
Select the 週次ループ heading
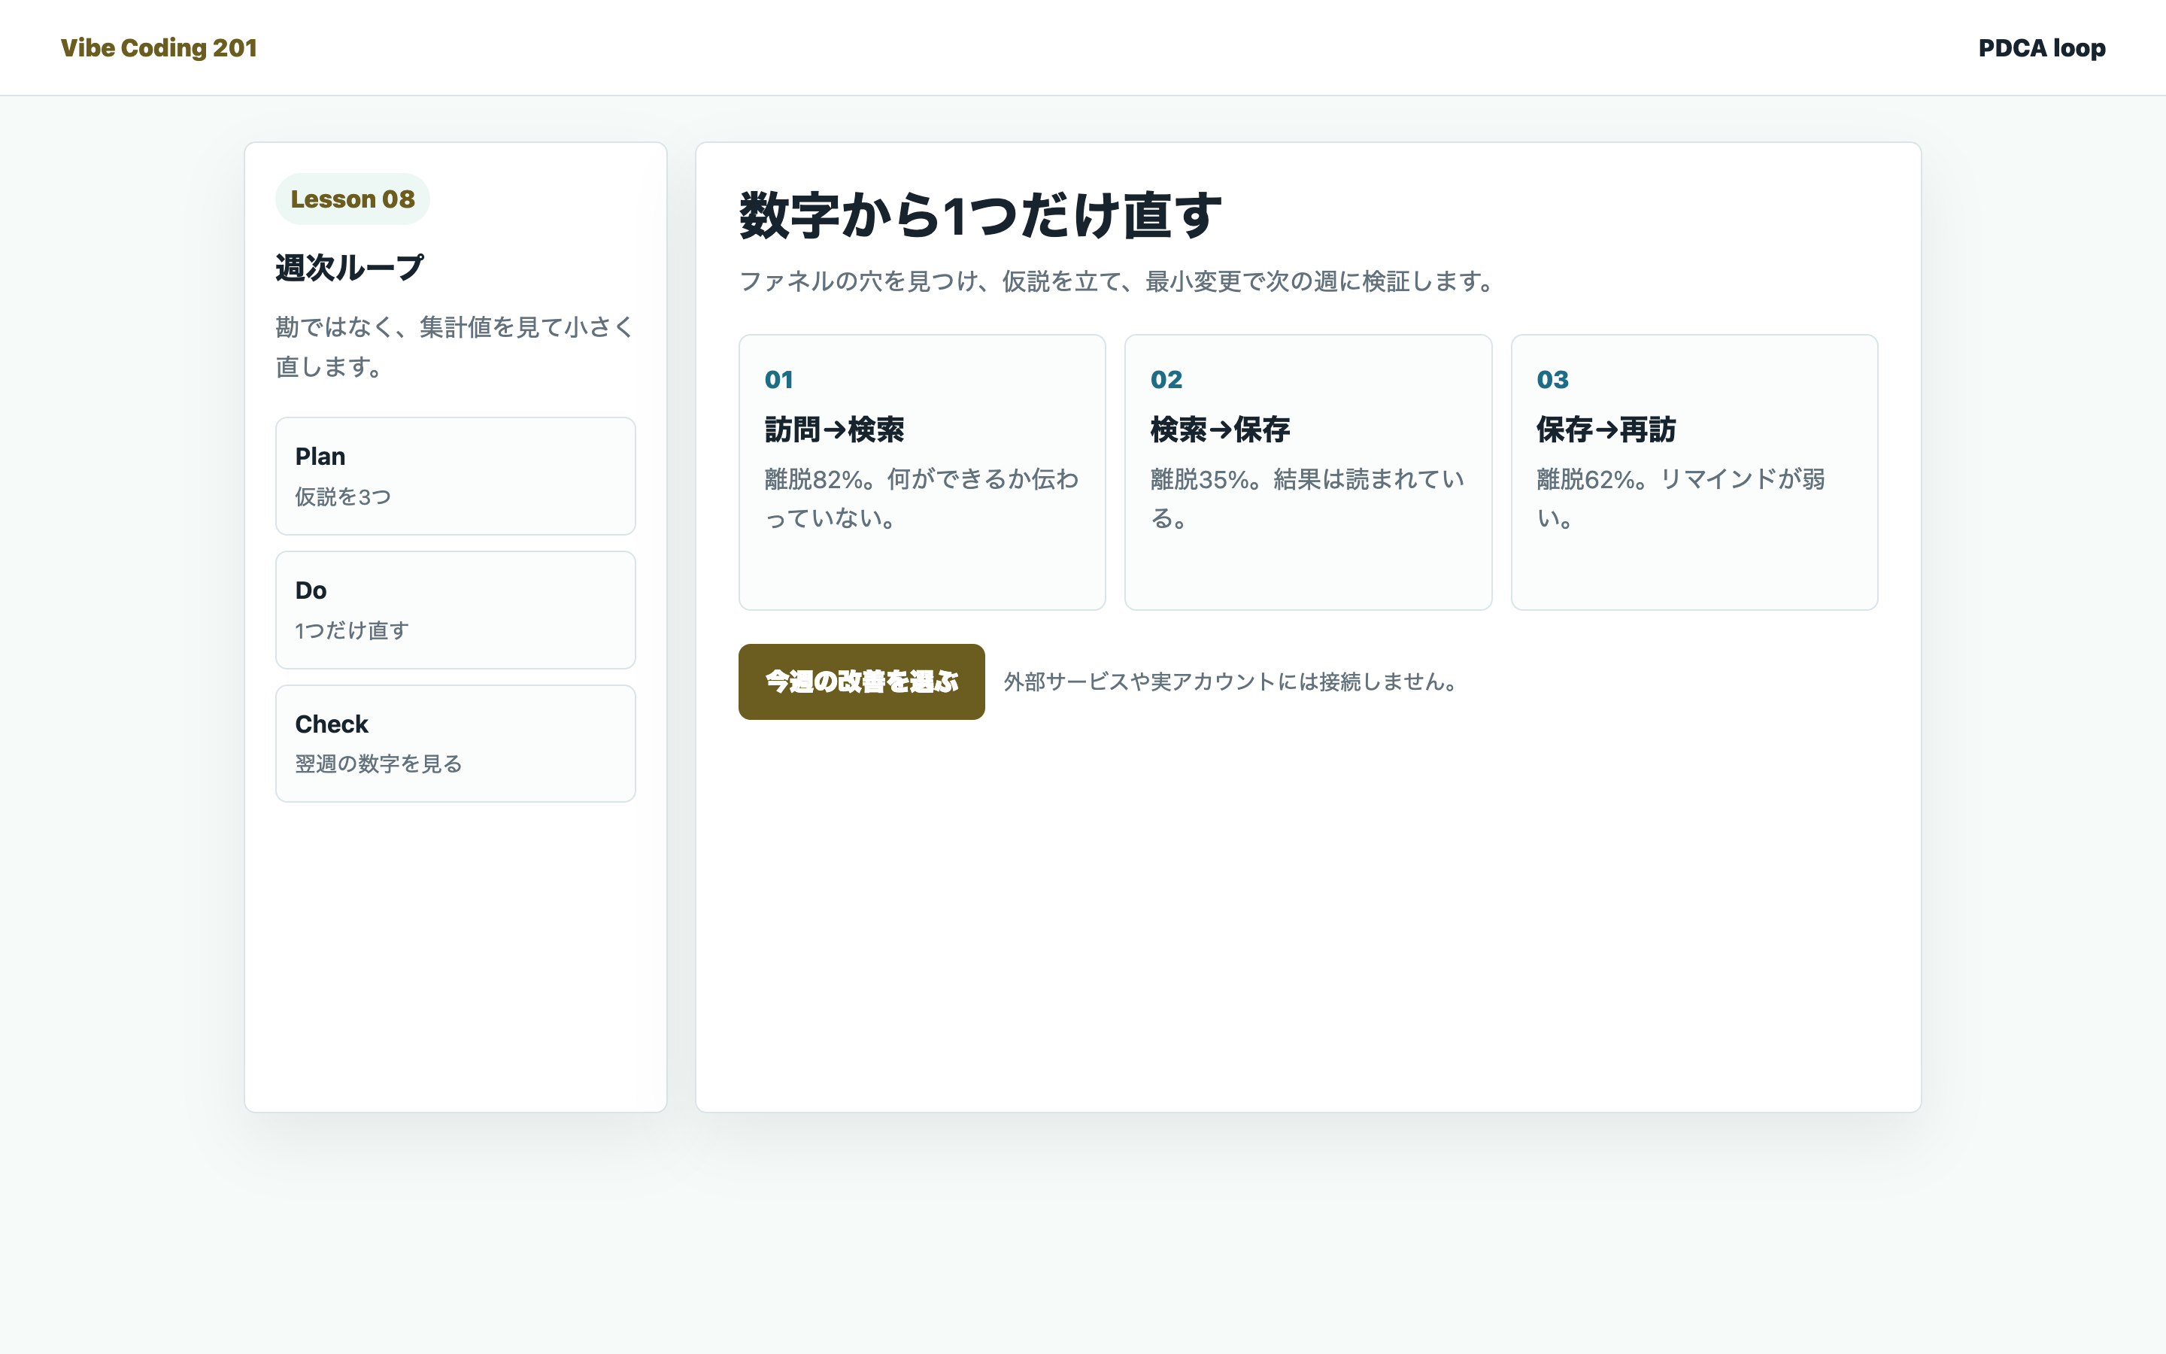[349, 267]
